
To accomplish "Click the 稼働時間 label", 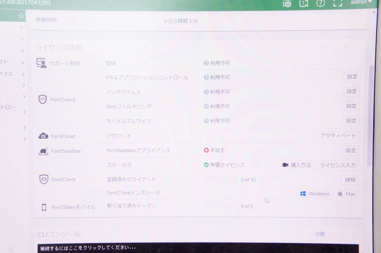I will (x=47, y=20).
